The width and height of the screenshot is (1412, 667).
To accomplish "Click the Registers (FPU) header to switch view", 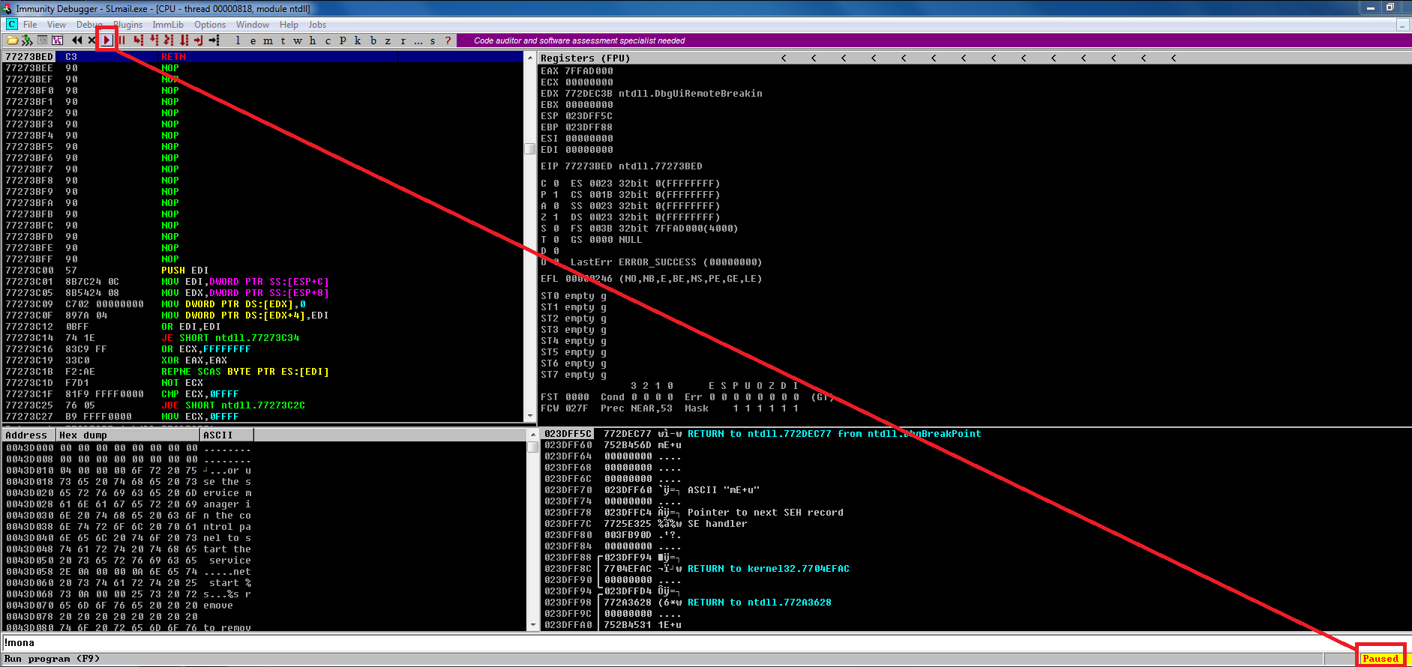I will point(585,58).
